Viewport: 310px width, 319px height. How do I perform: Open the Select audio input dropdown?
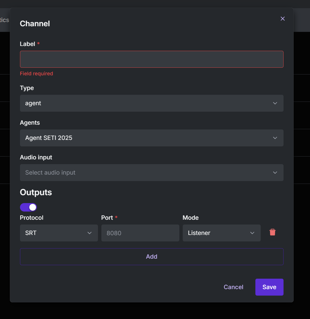tap(152, 173)
